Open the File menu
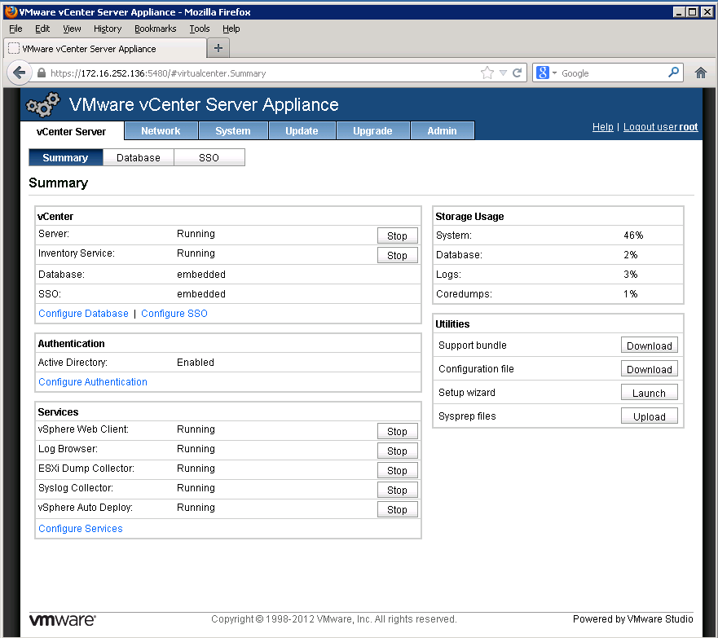The width and height of the screenshot is (718, 638). coord(15,29)
